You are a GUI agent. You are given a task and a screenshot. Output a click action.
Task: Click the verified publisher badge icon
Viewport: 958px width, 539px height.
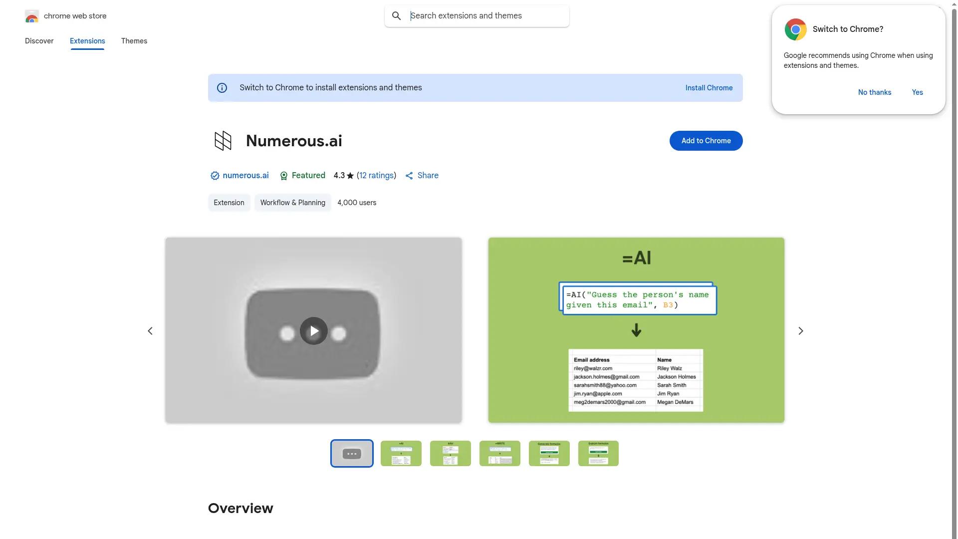[x=214, y=176]
